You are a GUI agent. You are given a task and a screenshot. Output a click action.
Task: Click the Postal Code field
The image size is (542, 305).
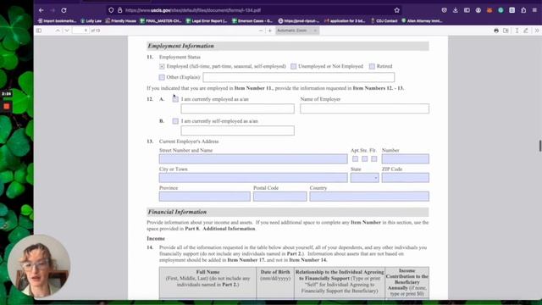point(280,197)
